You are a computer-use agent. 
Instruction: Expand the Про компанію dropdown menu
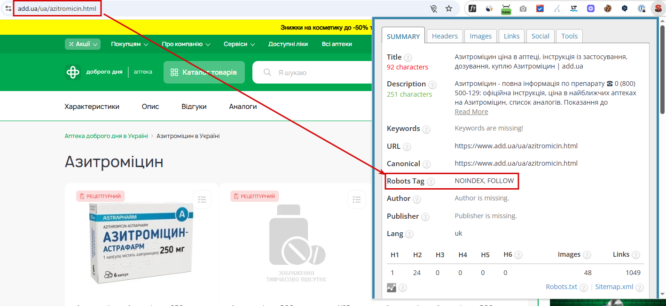(186, 44)
